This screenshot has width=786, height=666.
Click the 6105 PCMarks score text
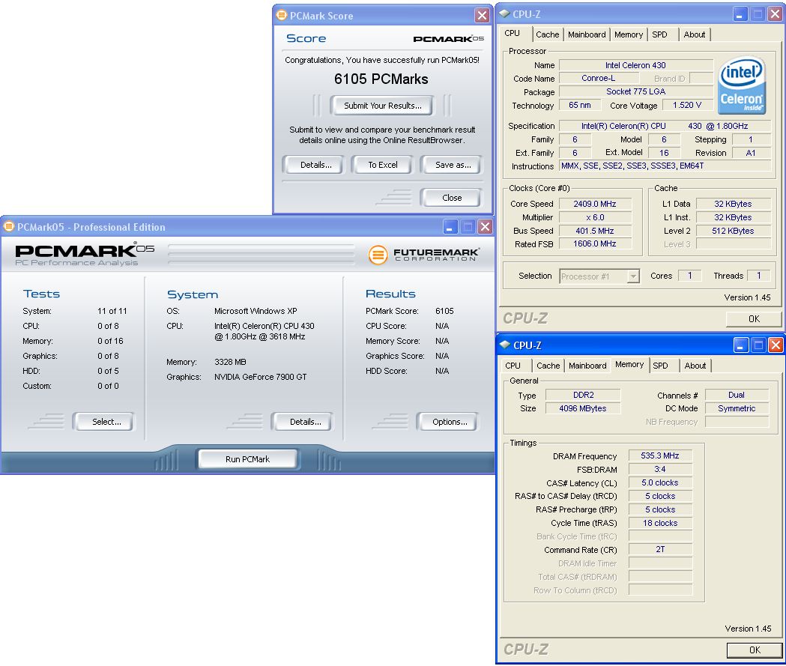(x=381, y=79)
